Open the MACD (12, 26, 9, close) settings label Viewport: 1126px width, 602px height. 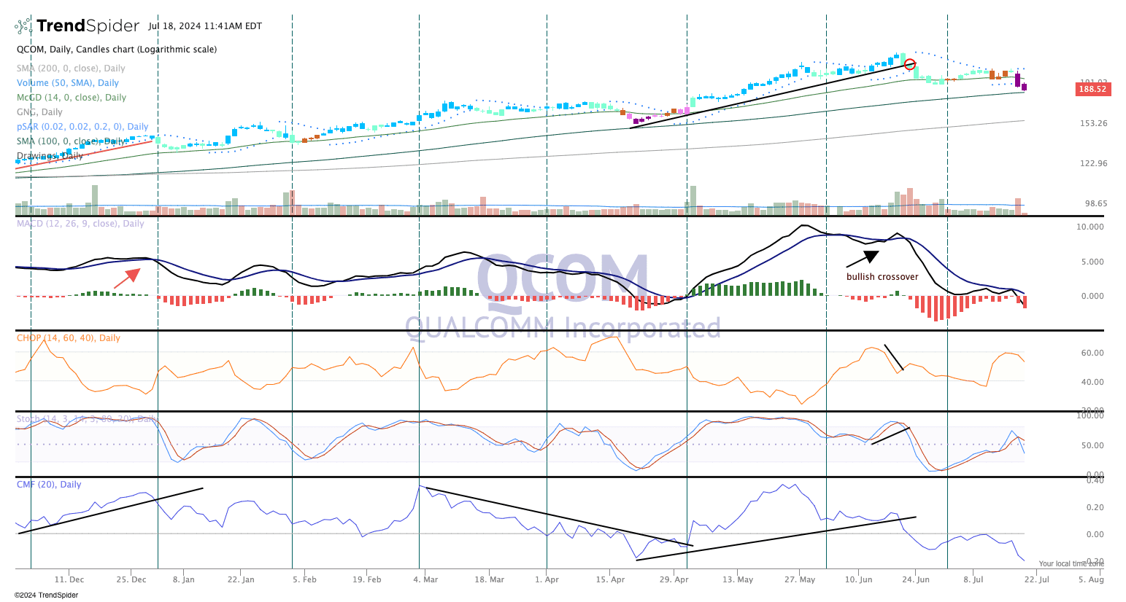pos(80,224)
